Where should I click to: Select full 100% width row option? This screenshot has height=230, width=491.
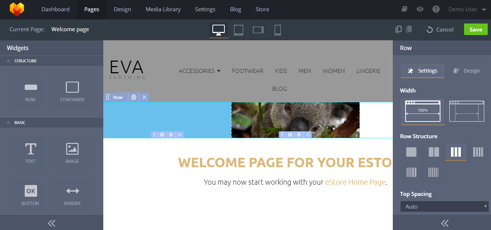pos(423,111)
